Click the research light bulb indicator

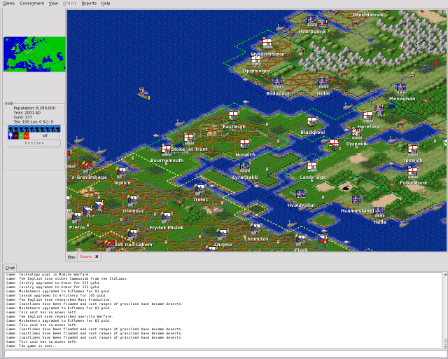(x=10, y=136)
